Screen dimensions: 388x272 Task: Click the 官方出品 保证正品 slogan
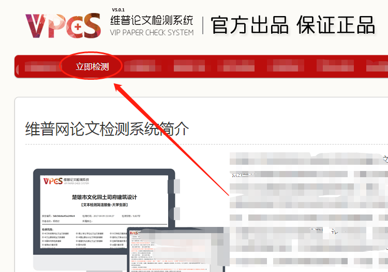click(293, 25)
